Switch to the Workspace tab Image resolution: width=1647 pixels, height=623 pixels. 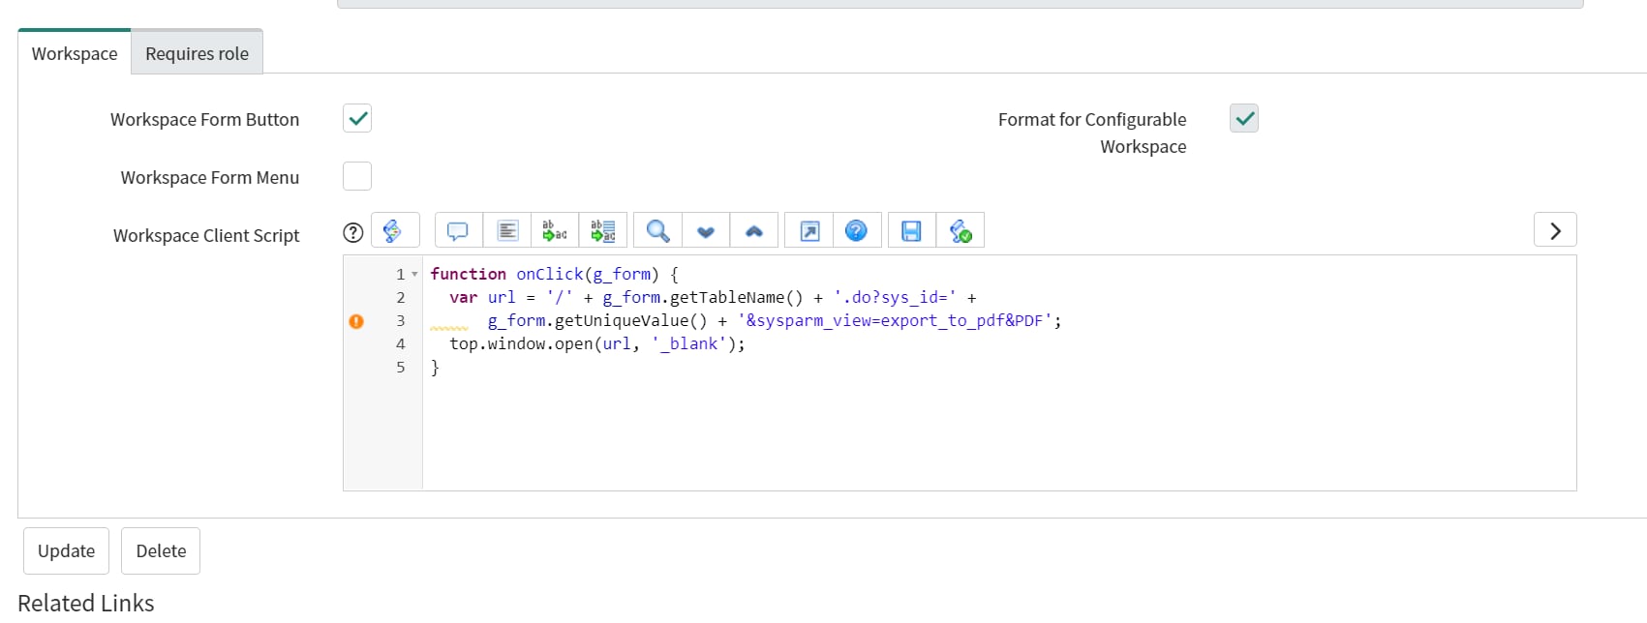click(75, 53)
